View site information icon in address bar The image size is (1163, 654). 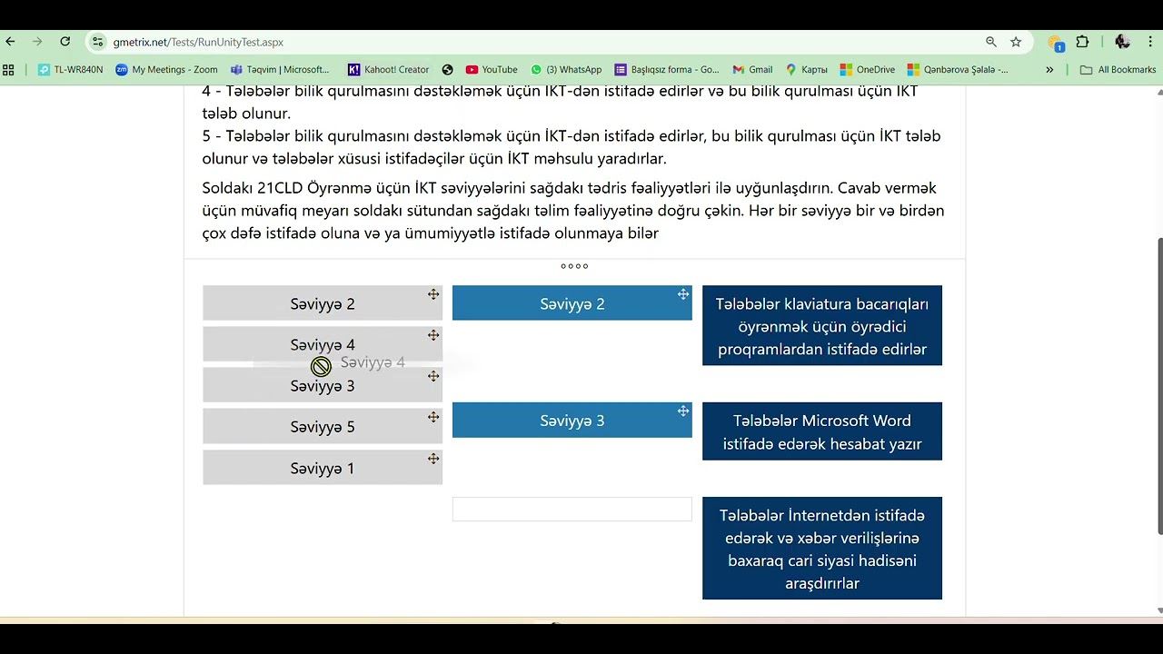point(98,42)
